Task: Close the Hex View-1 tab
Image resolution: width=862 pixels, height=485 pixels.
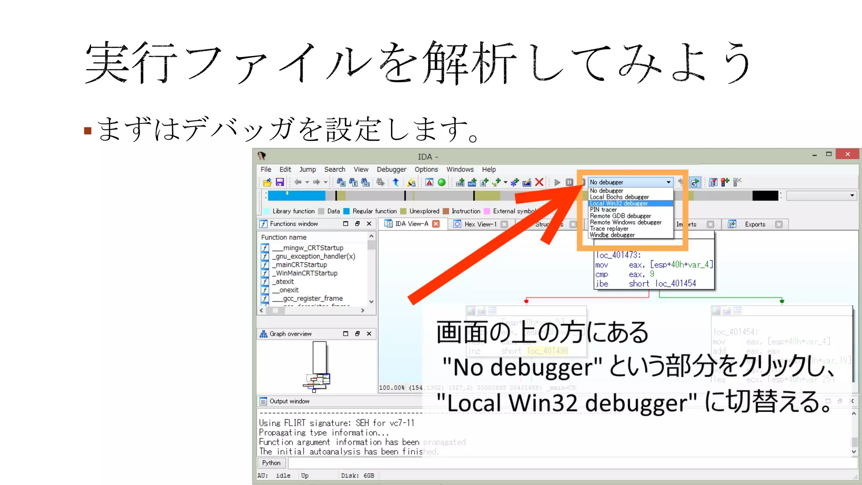Action: (x=504, y=224)
